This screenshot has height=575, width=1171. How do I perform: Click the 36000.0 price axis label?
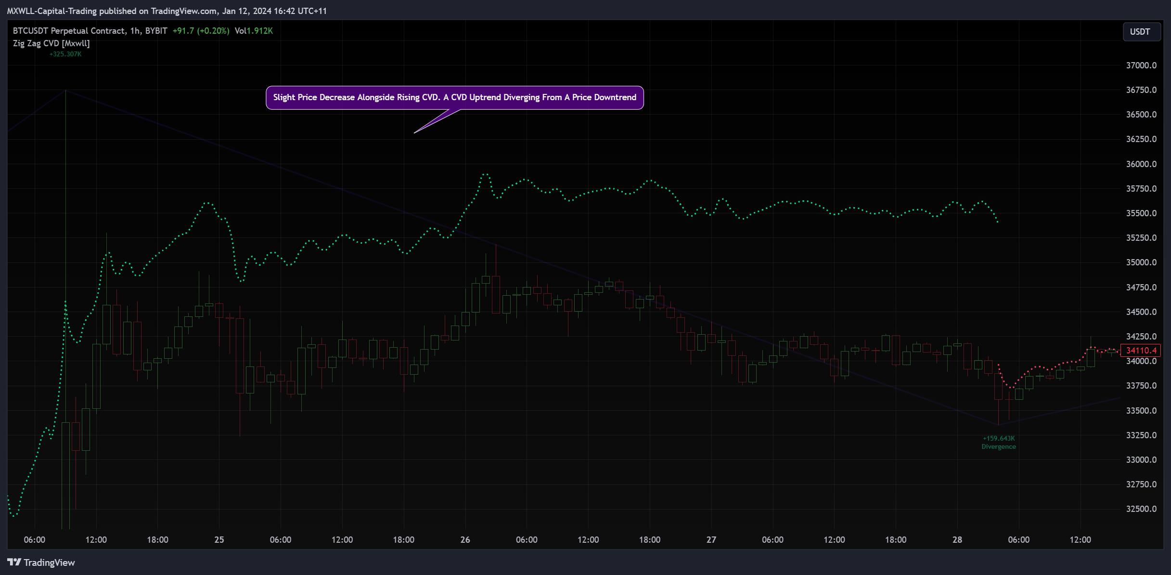(x=1141, y=164)
